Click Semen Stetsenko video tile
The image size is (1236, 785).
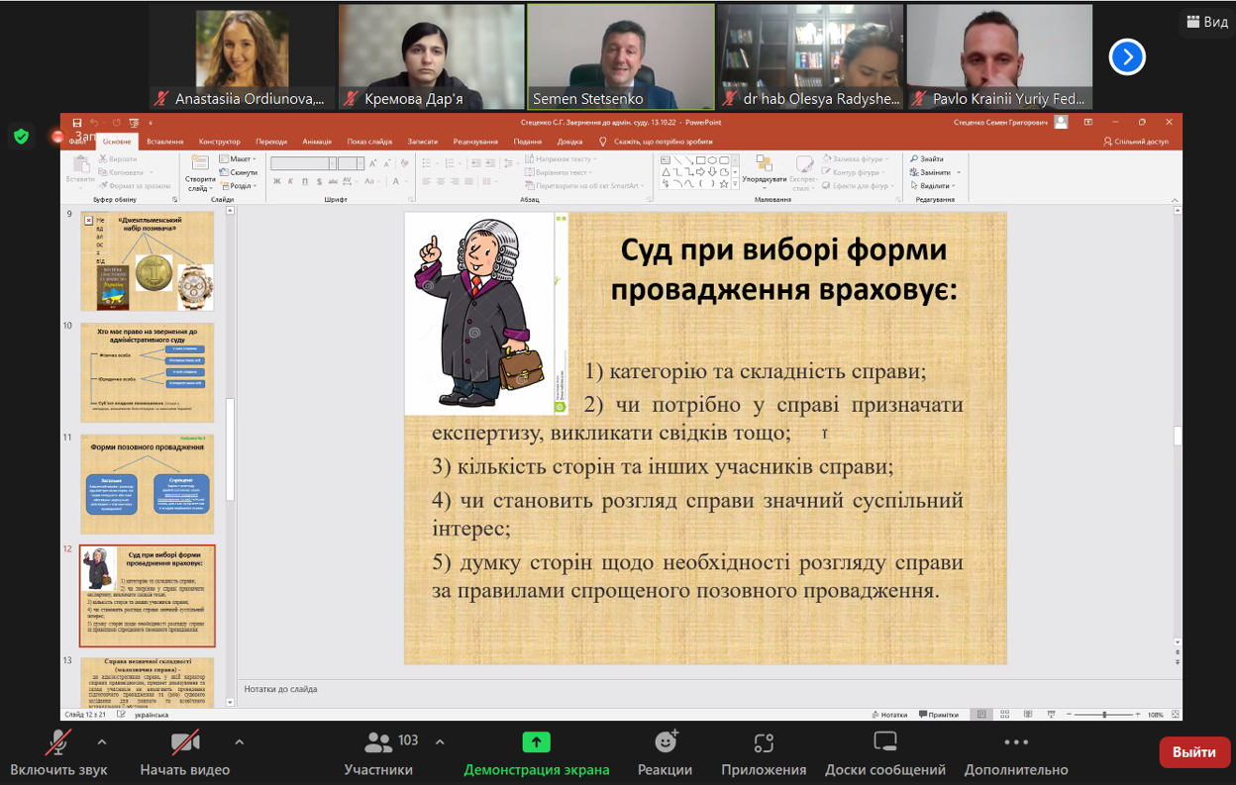(x=621, y=55)
